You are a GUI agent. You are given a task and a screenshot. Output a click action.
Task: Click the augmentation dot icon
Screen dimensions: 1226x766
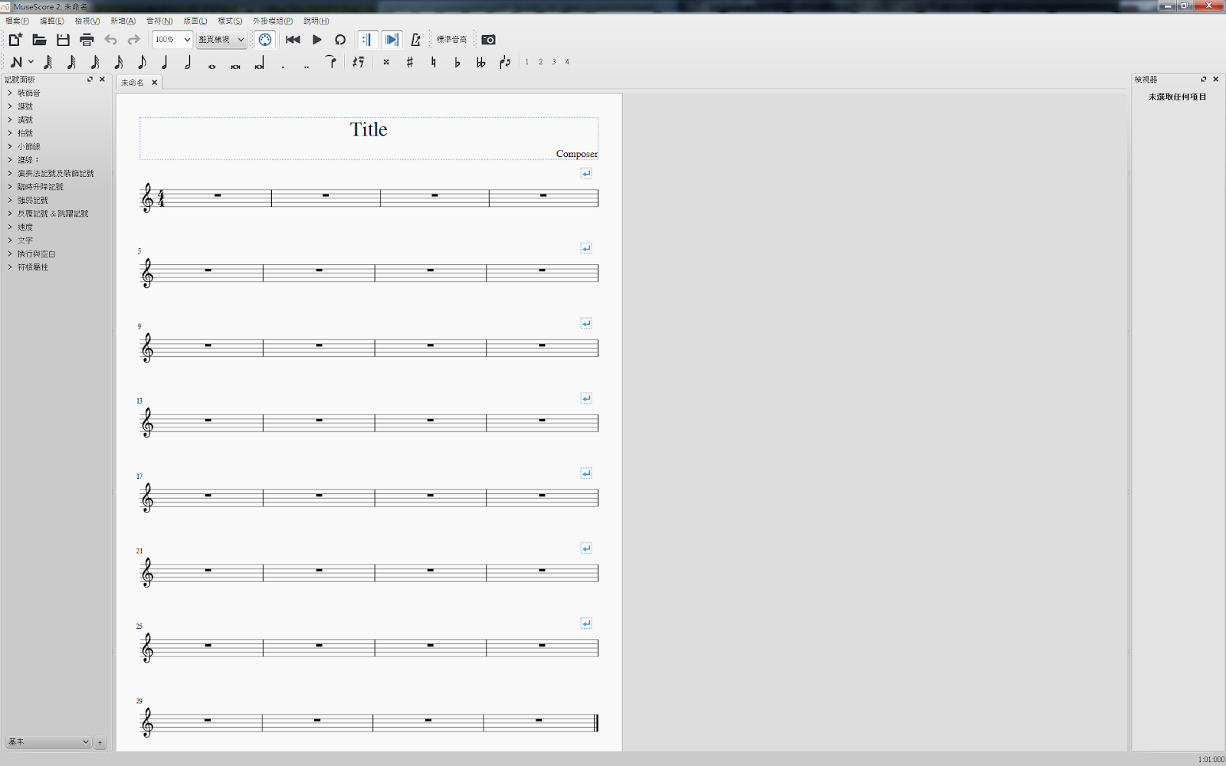click(283, 61)
